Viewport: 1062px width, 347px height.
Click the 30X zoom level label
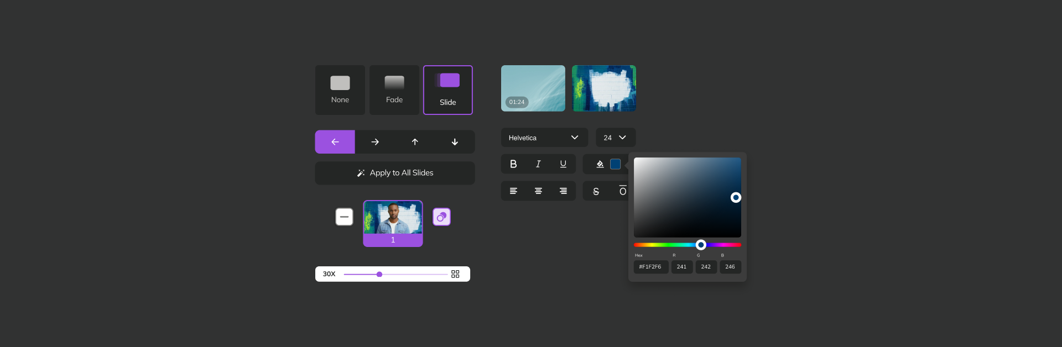(x=329, y=274)
